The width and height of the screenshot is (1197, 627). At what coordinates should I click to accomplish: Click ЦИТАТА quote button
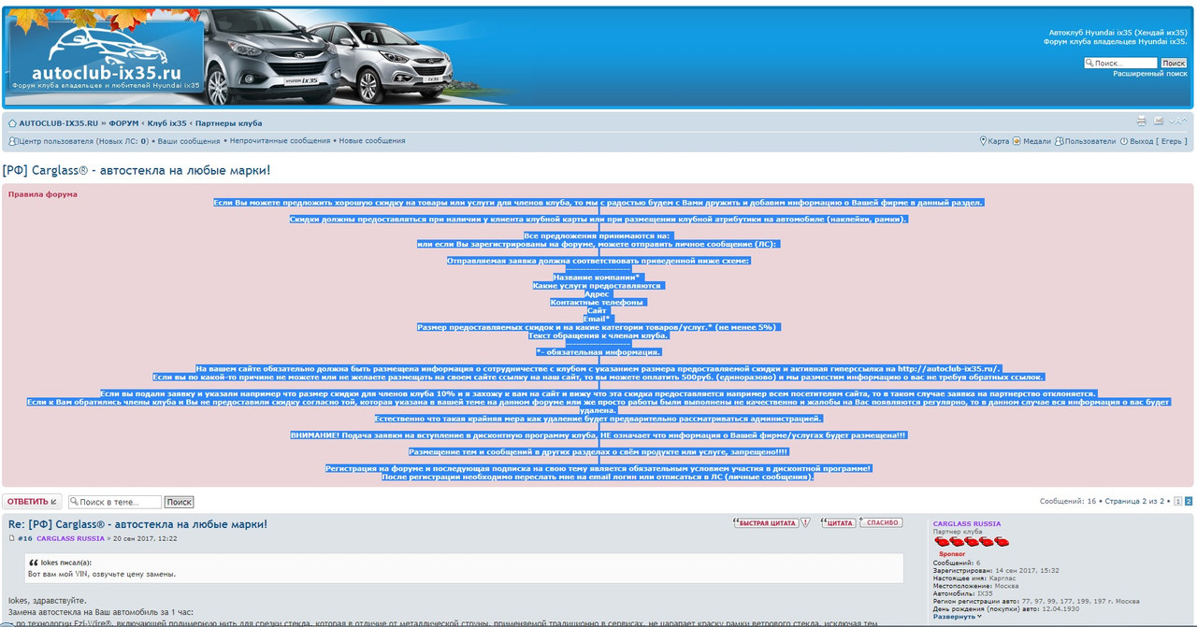[x=838, y=523]
